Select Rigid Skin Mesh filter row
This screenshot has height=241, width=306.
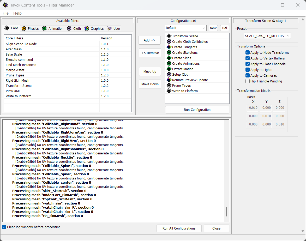coord(68,80)
